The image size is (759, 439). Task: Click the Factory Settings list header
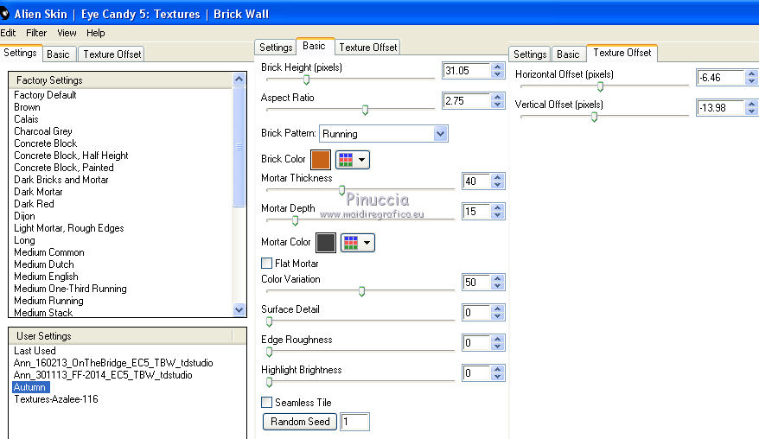click(121, 80)
